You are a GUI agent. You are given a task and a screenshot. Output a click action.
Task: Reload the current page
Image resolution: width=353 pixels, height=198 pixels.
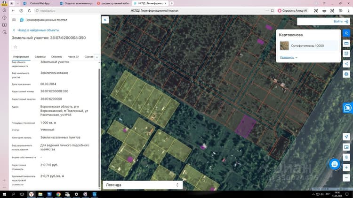pos(29,10)
